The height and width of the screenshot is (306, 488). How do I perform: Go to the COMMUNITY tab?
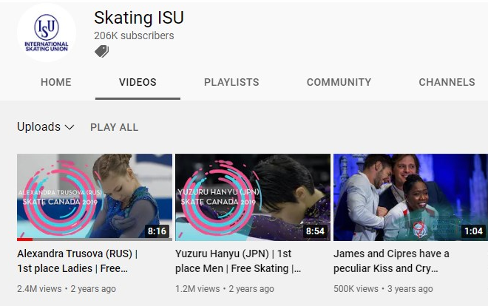(339, 82)
